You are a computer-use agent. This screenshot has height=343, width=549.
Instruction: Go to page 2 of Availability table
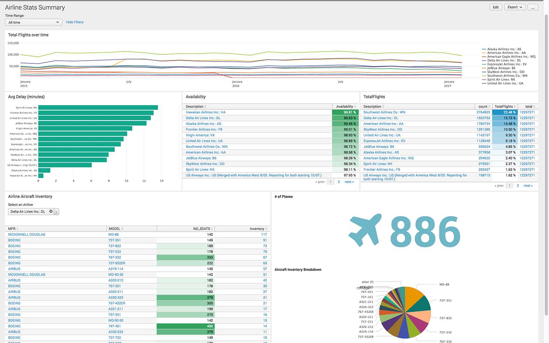pyautogui.click(x=339, y=182)
